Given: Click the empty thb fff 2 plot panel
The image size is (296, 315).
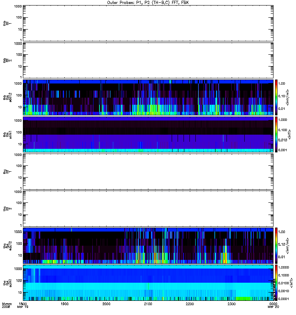Looking at the screenshot, I should tap(148, 60).
